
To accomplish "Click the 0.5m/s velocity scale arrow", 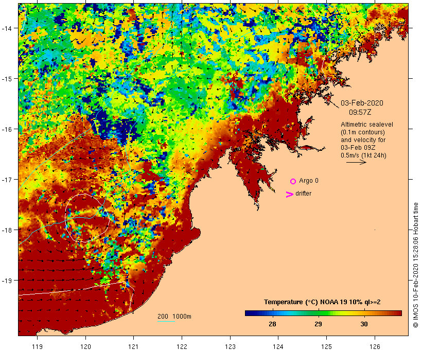I will pyautogui.click(x=356, y=162).
